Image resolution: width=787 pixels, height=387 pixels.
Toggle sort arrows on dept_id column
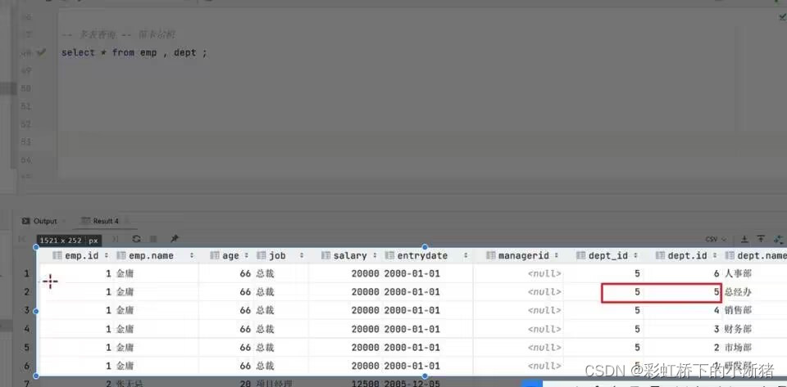[x=635, y=256]
